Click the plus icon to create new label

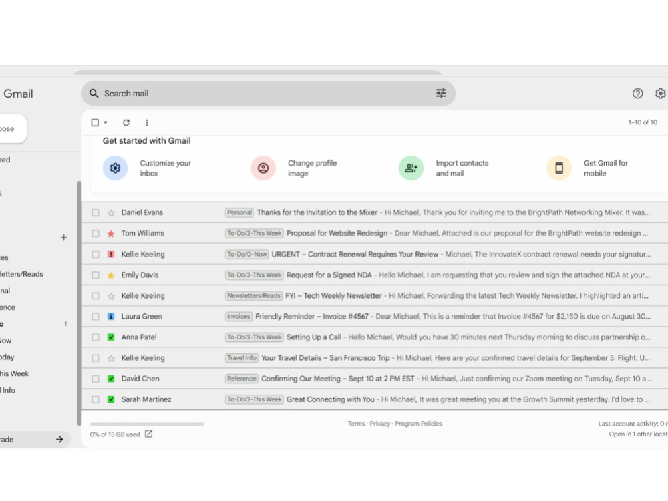(63, 238)
